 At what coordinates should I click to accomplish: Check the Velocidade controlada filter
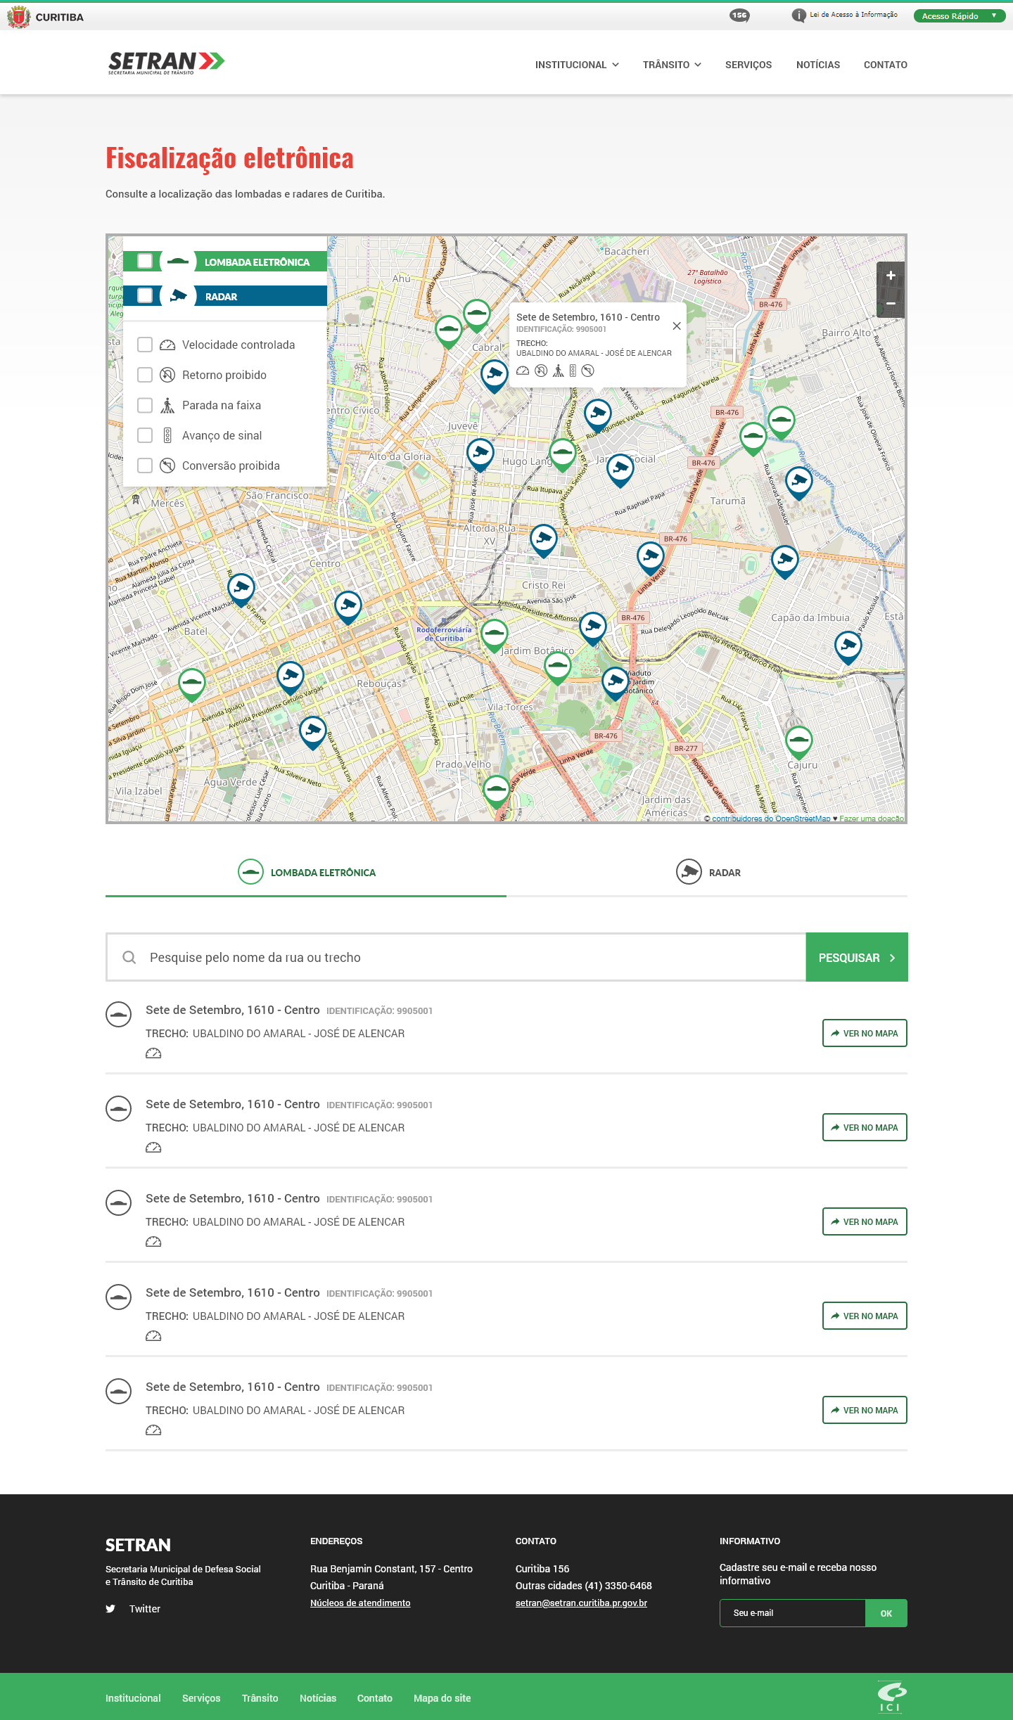[x=145, y=345]
